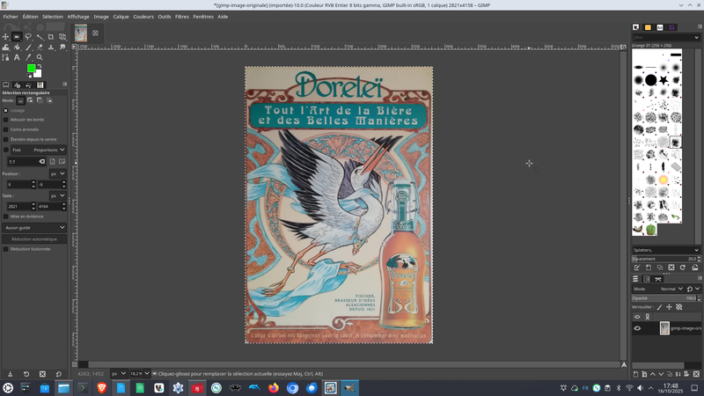Open the Calque menu
The image size is (704, 396).
click(121, 17)
